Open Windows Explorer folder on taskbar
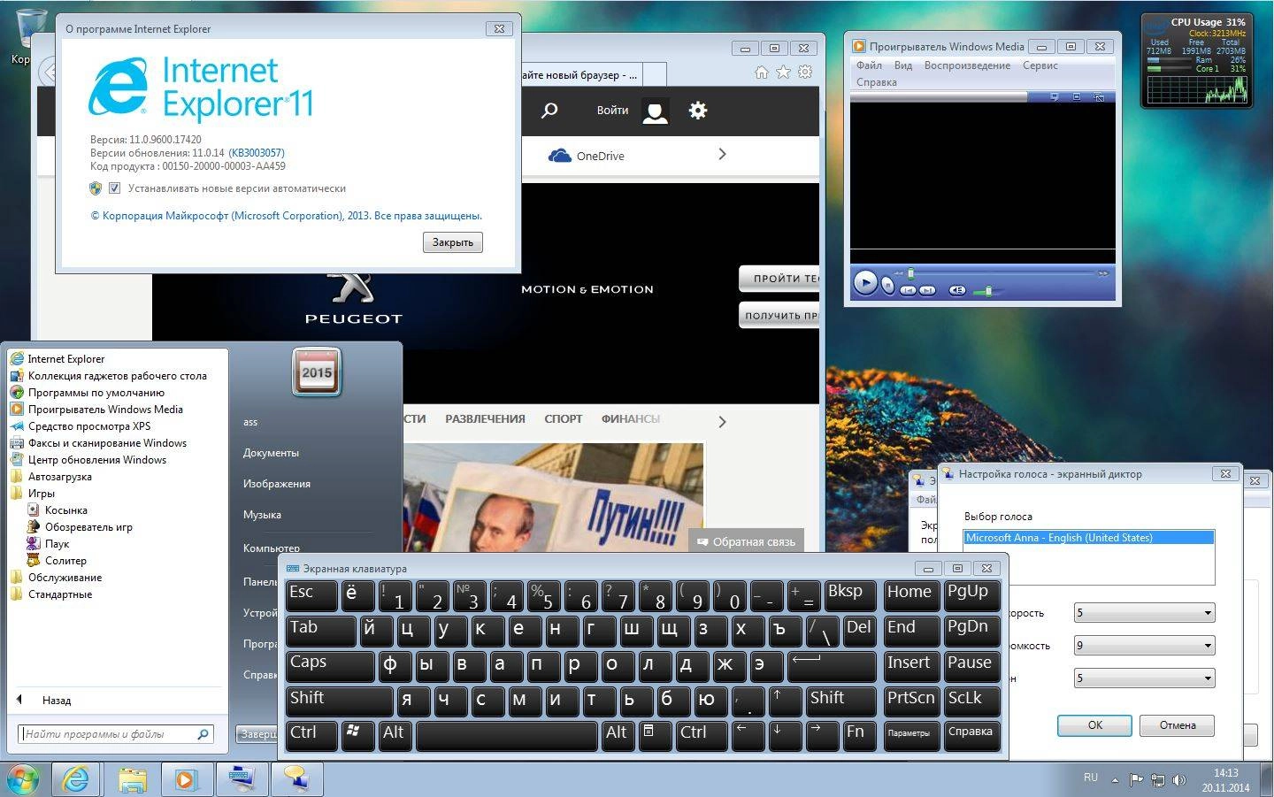 point(132,779)
